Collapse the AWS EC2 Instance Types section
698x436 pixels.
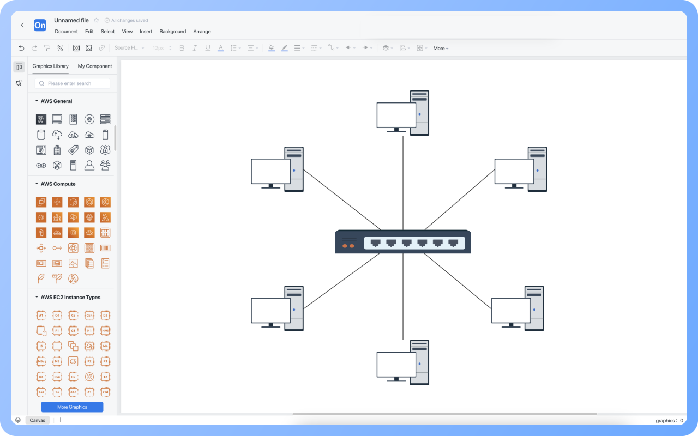[x=37, y=297]
